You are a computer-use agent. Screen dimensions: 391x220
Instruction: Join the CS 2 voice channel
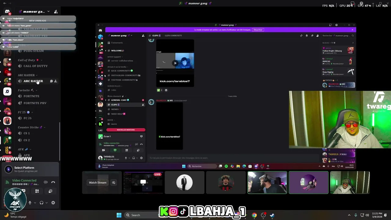pyautogui.click(x=27, y=140)
